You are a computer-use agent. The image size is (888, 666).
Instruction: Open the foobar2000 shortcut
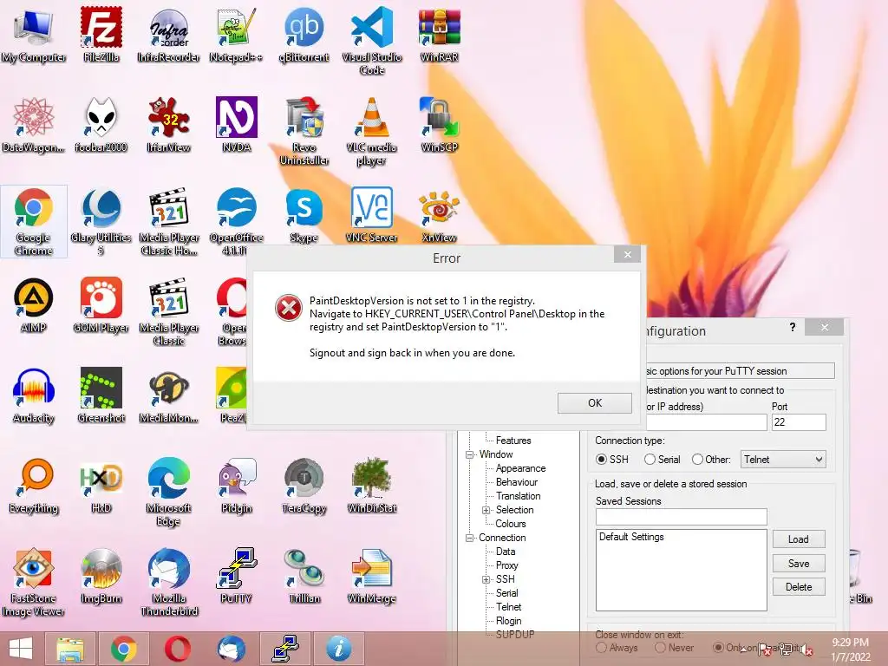[x=101, y=125]
